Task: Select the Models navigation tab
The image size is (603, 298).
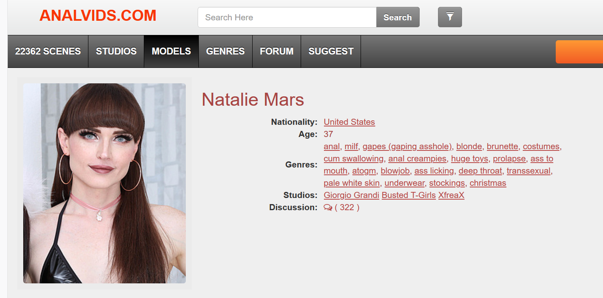Action: (171, 51)
